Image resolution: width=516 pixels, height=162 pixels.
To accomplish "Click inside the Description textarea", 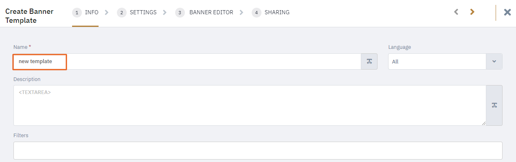I will [250, 105].
